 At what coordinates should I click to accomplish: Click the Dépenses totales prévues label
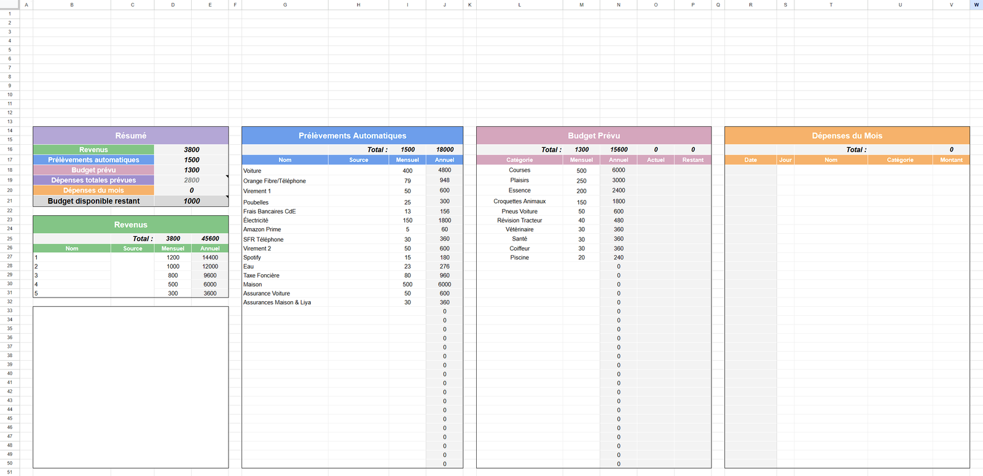(x=93, y=180)
